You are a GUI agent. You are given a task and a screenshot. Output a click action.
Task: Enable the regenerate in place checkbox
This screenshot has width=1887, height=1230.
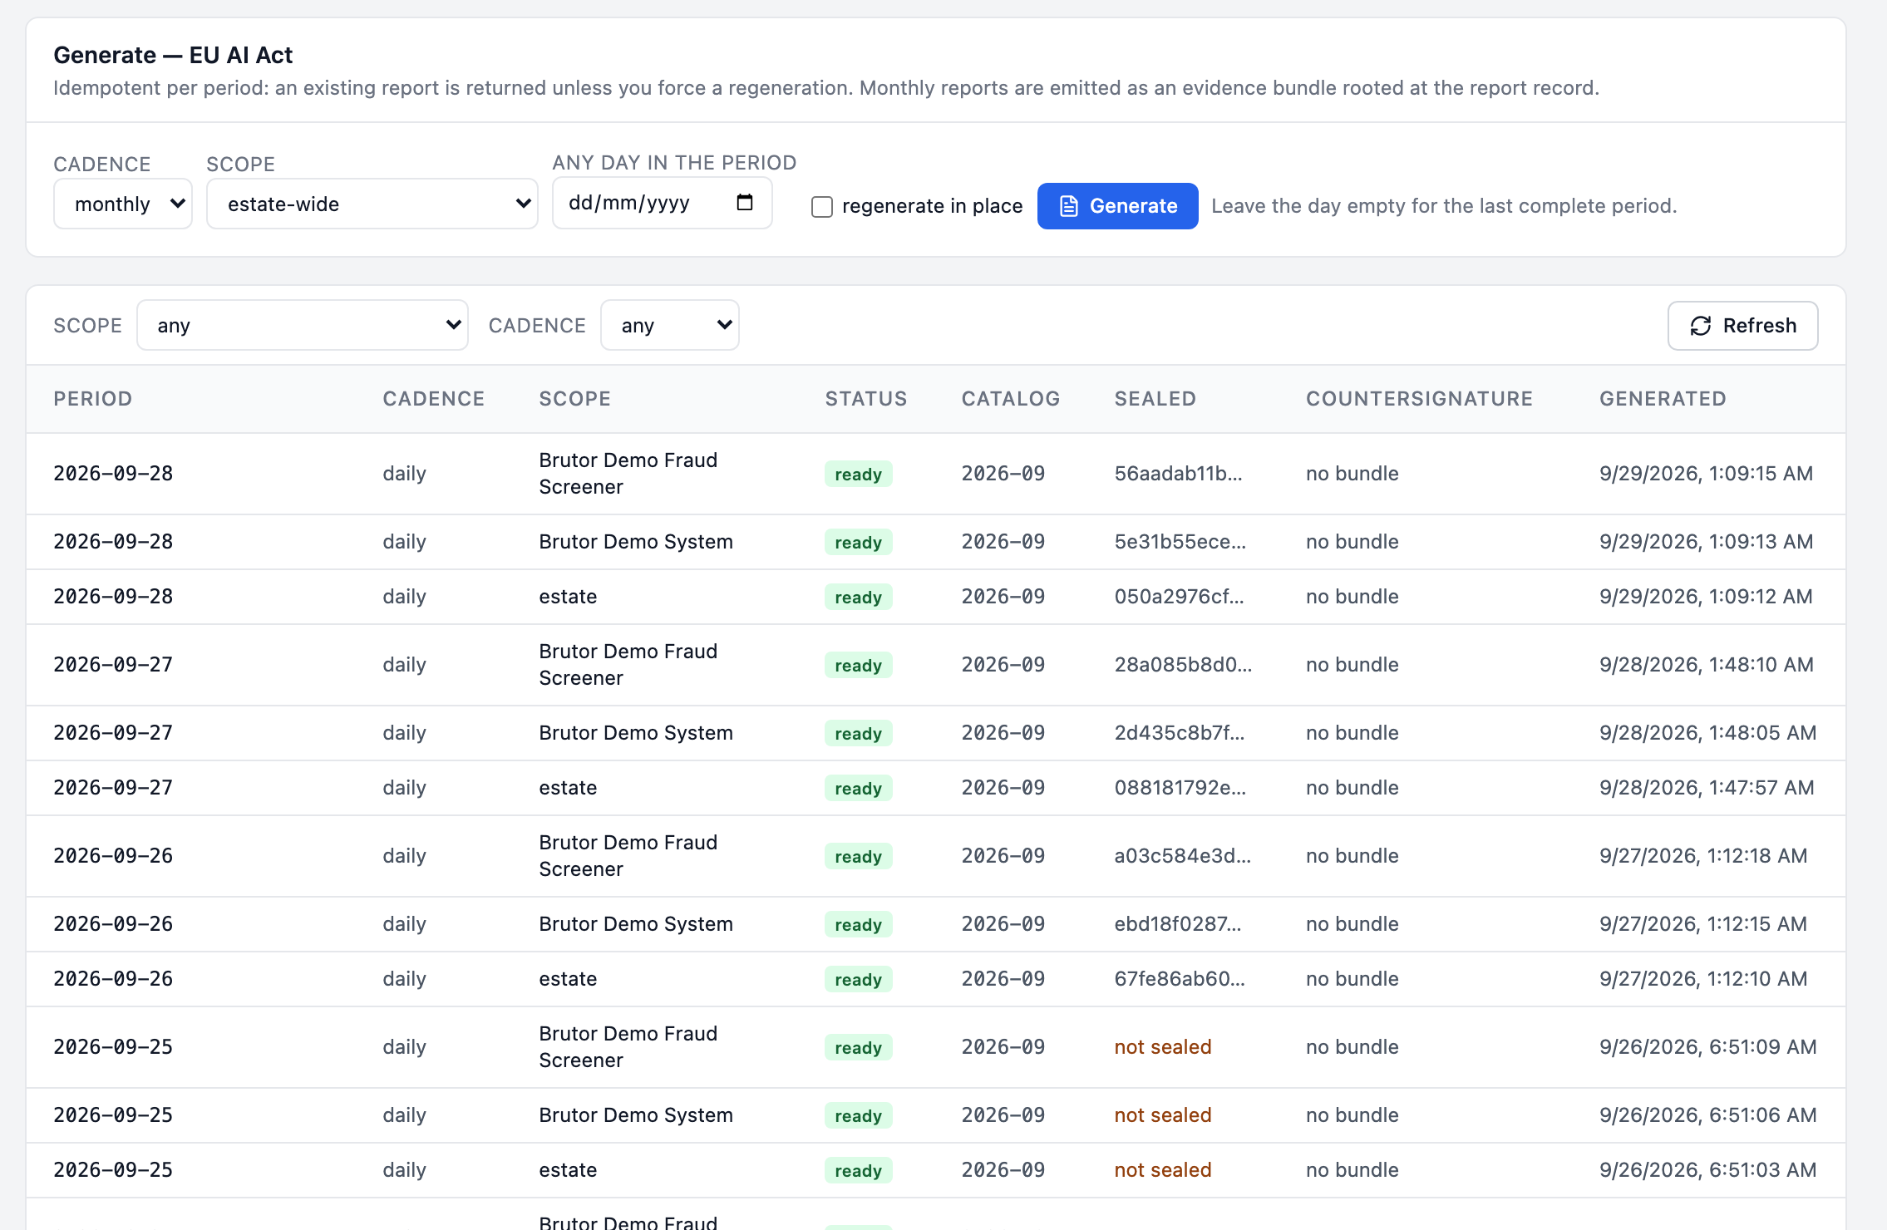[x=822, y=206]
